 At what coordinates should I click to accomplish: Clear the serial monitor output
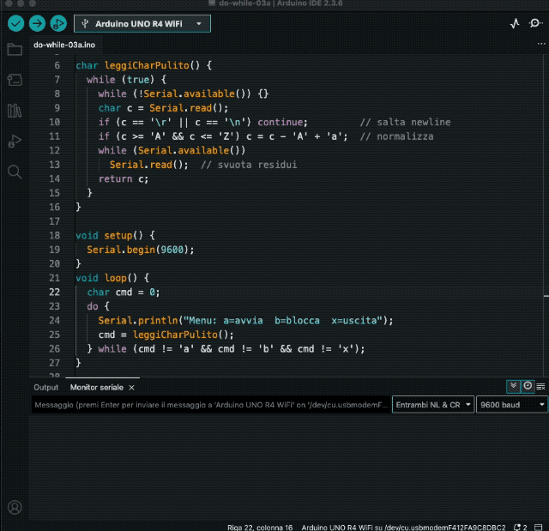[x=540, y=387]
